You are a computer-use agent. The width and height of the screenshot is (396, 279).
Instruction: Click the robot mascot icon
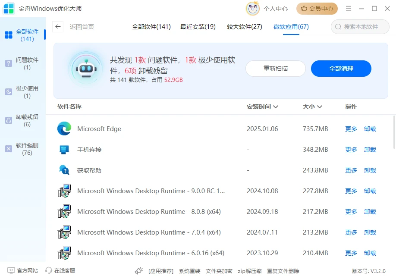click(86, 69)
